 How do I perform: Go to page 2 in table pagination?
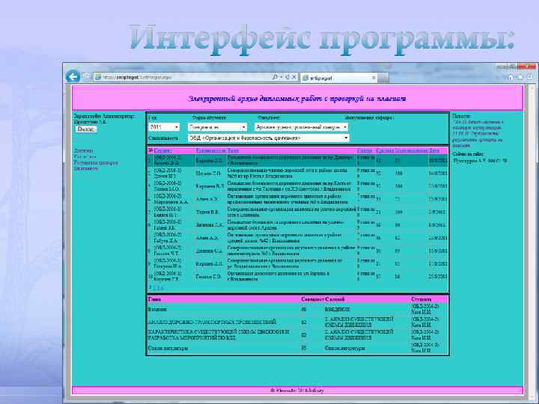tap(155, 287)
